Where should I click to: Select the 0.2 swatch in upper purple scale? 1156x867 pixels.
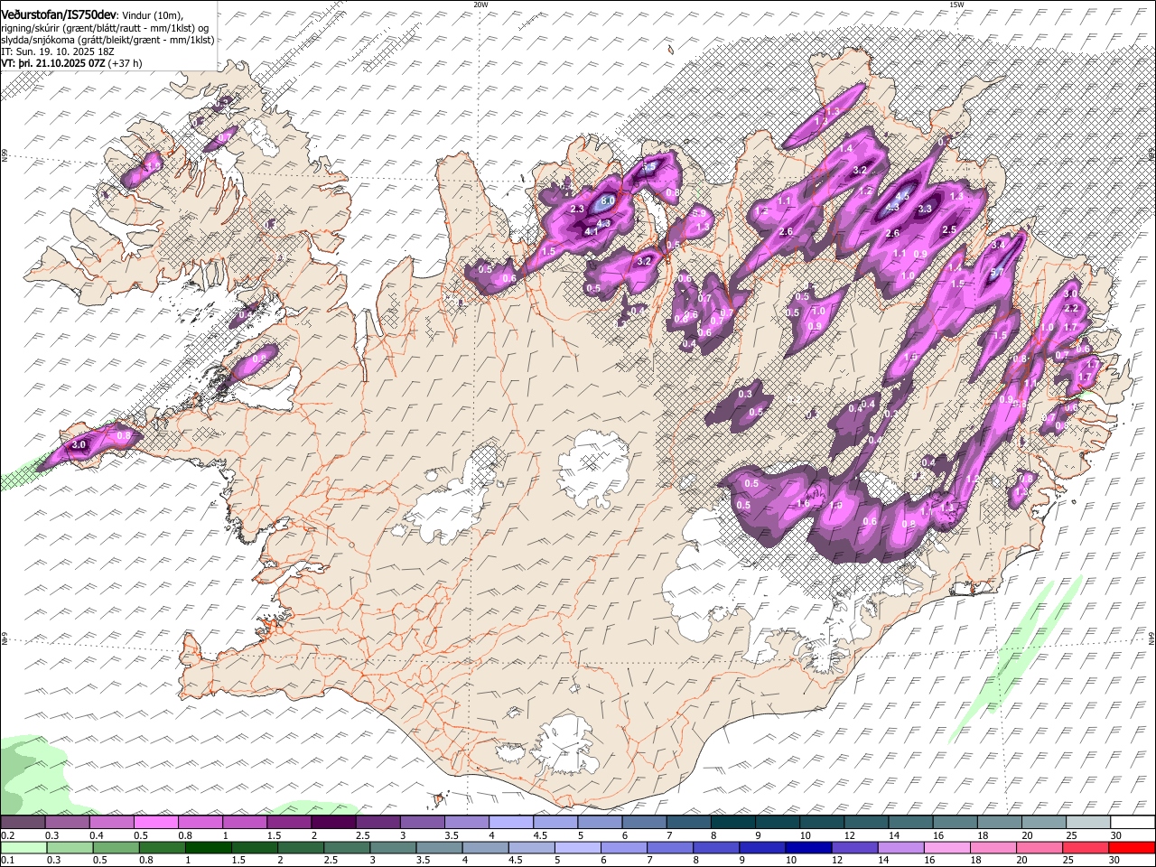click(23, 823)
